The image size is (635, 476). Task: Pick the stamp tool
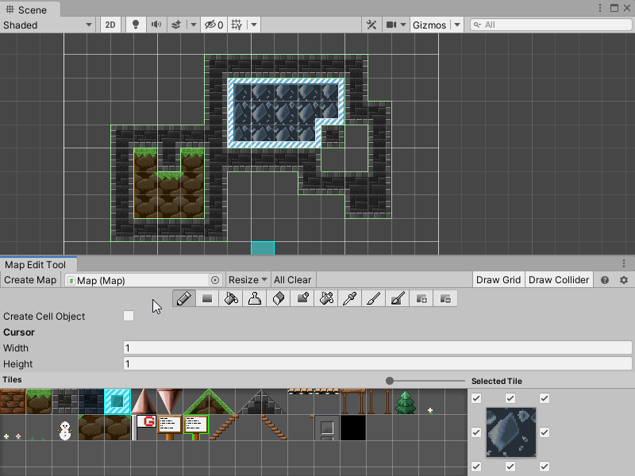pyautogui.click(x=255, y=299)
